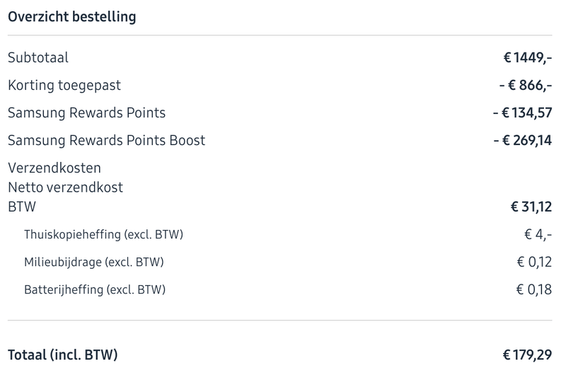566x375 pixels.
Task: Select the Thuiskopieheffing (excl. BTW) label
Action: click(108, 234)
